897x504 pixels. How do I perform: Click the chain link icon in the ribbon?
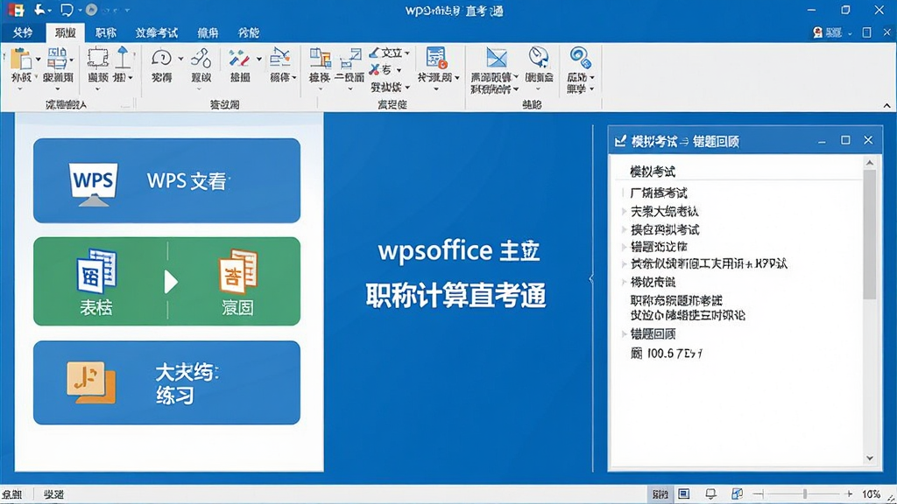pos(201,59)
